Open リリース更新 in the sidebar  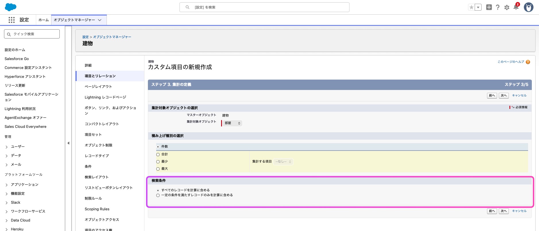click(x=15, y=86)
